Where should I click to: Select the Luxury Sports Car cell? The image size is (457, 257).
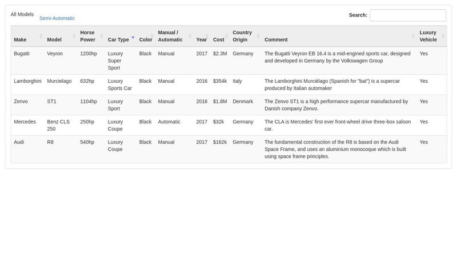pos(121,85)
